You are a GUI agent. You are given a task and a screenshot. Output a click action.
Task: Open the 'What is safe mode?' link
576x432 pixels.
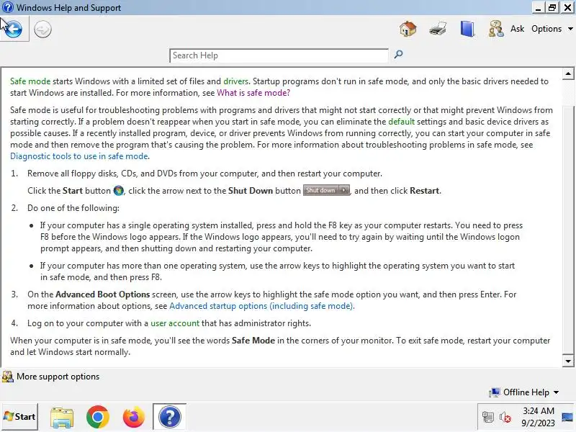click(253, 93)
